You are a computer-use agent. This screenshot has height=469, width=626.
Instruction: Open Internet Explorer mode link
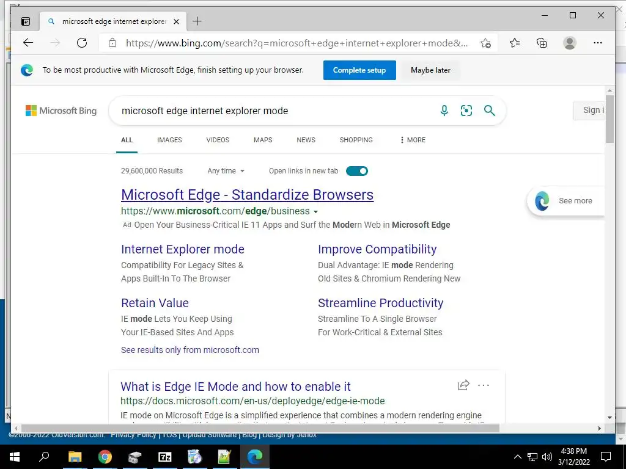coord(182,249)
